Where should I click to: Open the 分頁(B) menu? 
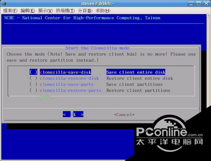pyautogui.click(x=85, y=11)
